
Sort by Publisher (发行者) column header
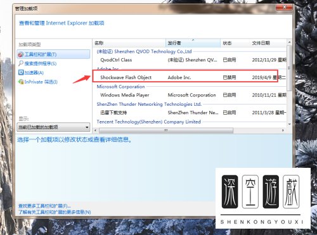point(193,43)
